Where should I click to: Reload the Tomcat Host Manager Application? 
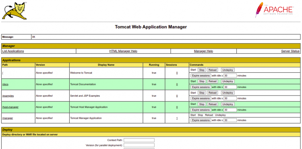point(213,104)
